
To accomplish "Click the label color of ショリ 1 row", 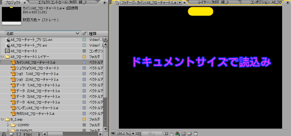I will pyautogui.click(x=84, y=74).
